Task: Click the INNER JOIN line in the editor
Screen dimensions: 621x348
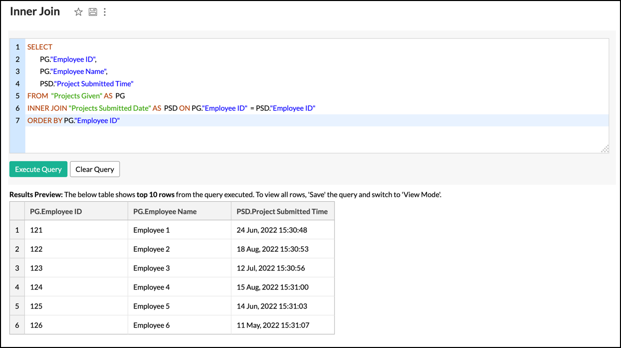Action: (x=171, y=108)
